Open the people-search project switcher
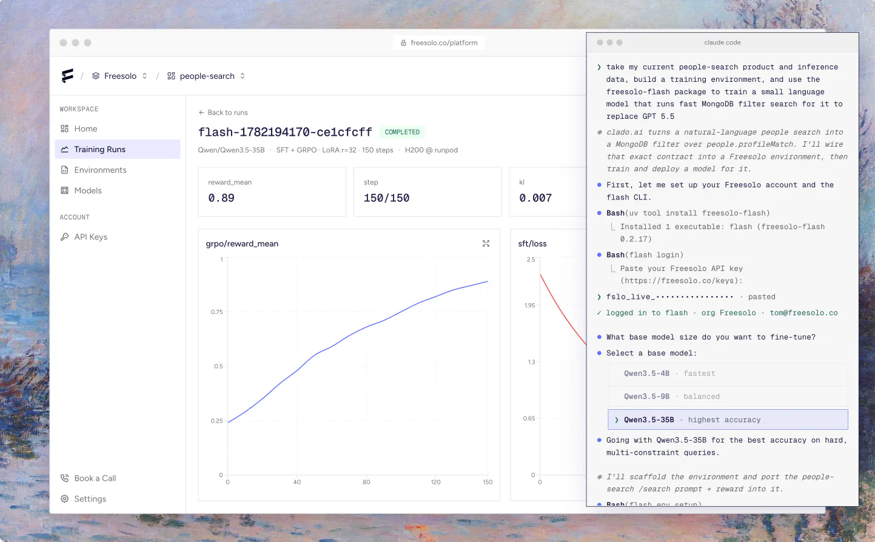This screenshot has width=875, height=542. [x=206, y=76]
